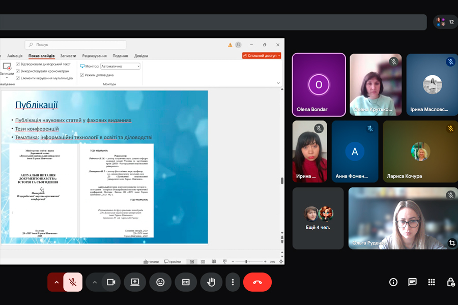Screen dimensions: 458x305
Task: Show the 12 participants list
Action: point(445,22)
